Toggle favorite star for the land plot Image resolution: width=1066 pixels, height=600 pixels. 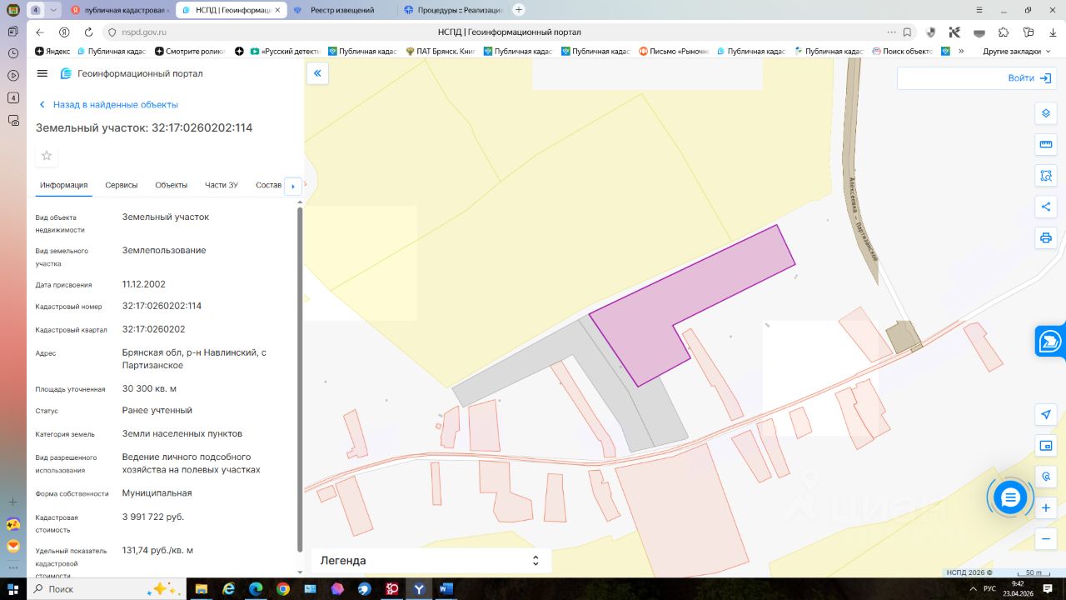(47, 155)
